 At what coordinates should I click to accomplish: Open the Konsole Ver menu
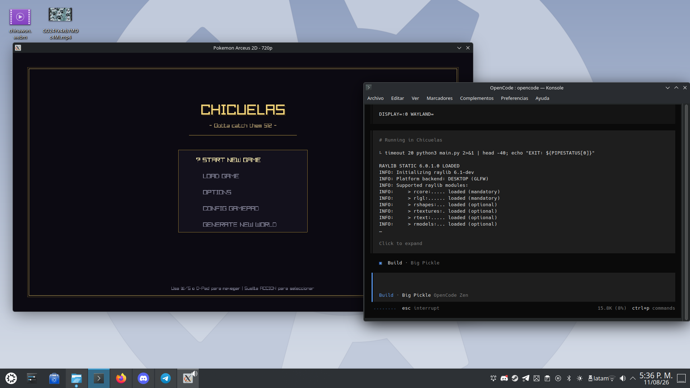click(x=415, y=98)
